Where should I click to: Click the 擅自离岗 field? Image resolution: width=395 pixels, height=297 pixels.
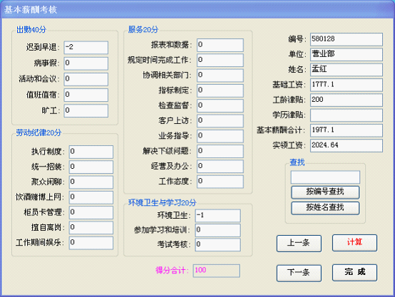91,227
